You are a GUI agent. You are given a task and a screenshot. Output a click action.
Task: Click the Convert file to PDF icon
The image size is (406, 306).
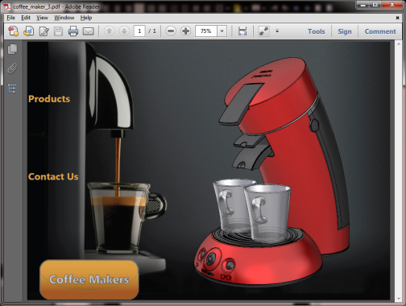click(28, 31)
